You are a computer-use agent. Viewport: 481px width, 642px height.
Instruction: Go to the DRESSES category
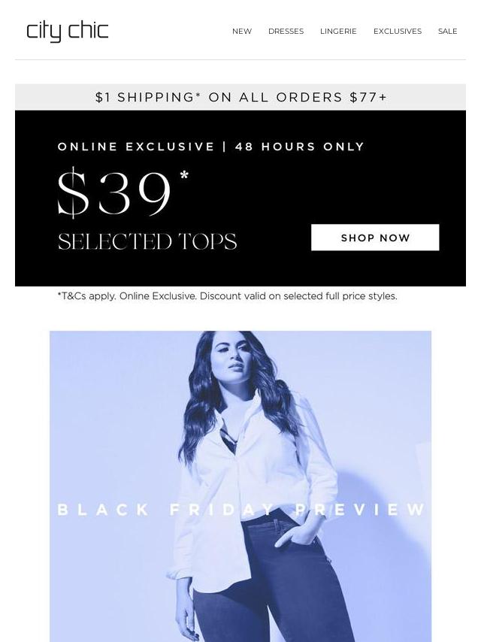(286, 31)
